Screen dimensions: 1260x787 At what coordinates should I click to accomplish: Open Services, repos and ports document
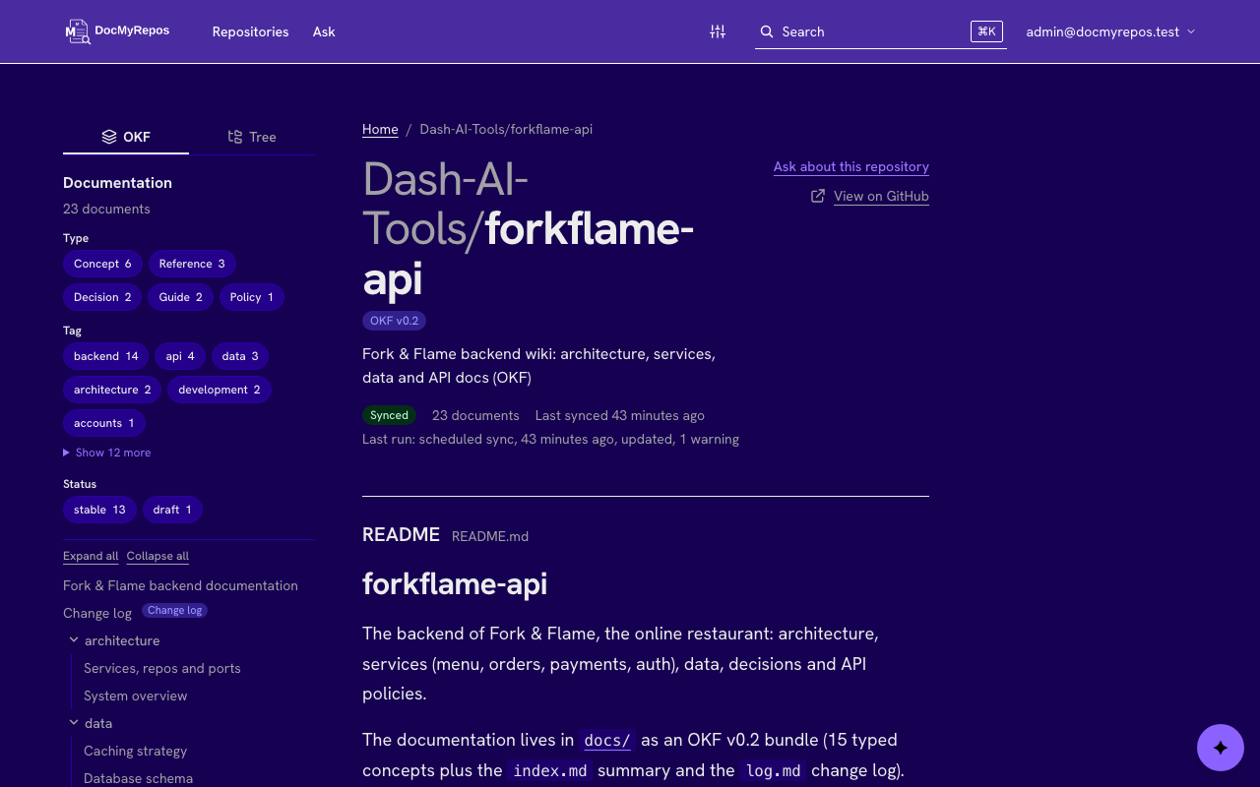tap(162, 668)
